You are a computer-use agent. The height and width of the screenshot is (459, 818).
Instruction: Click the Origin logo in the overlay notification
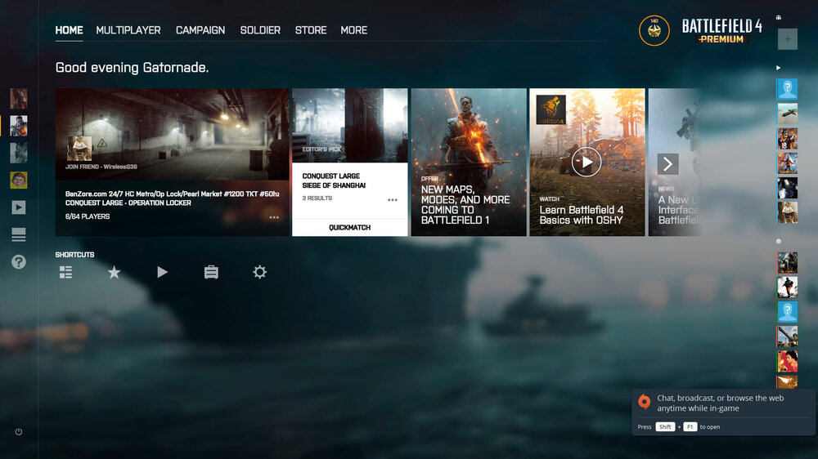[645, 402]
